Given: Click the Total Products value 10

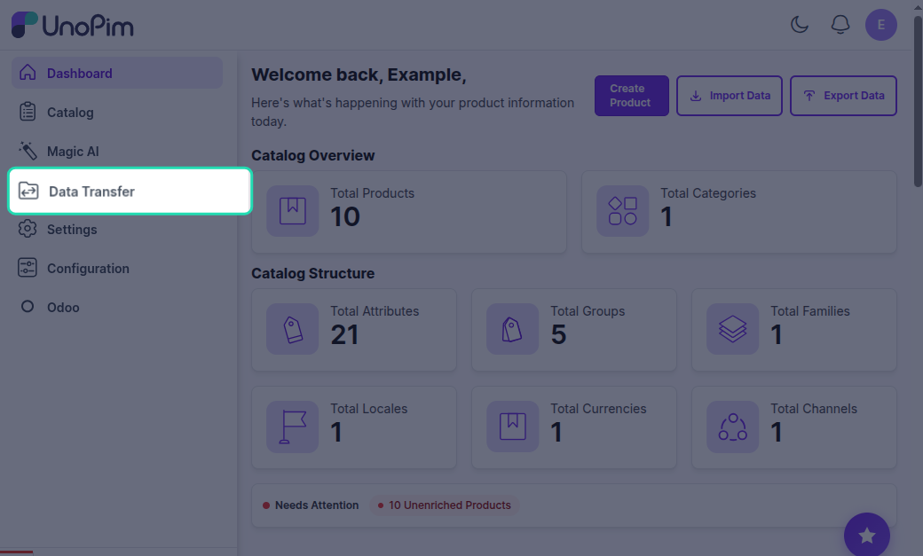Looking at the screenshot, I should 345,217.
